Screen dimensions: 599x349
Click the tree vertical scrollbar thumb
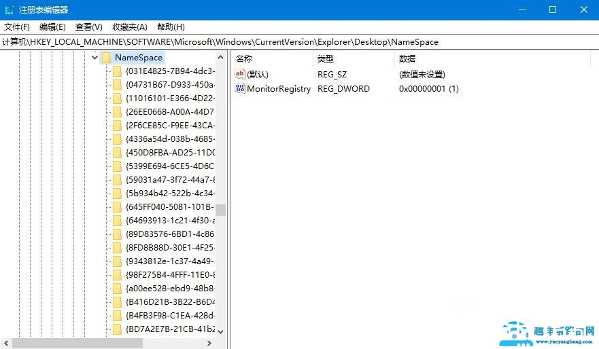pos(220,210)
